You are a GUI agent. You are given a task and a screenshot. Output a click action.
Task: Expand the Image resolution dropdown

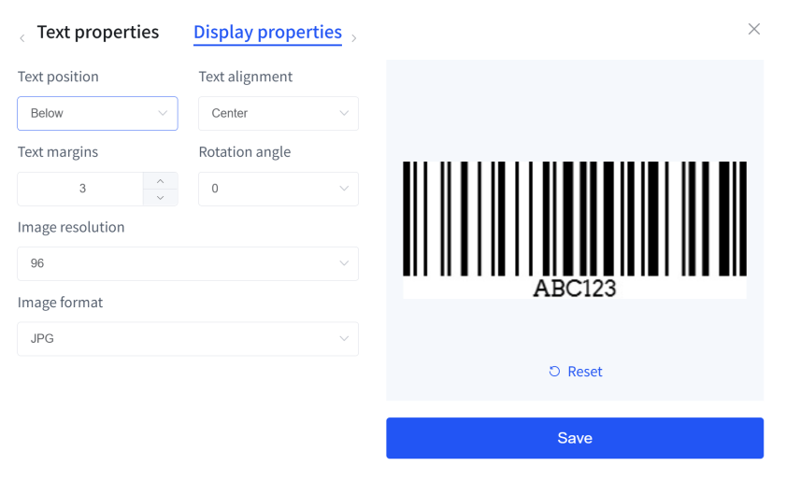[188, 264]
